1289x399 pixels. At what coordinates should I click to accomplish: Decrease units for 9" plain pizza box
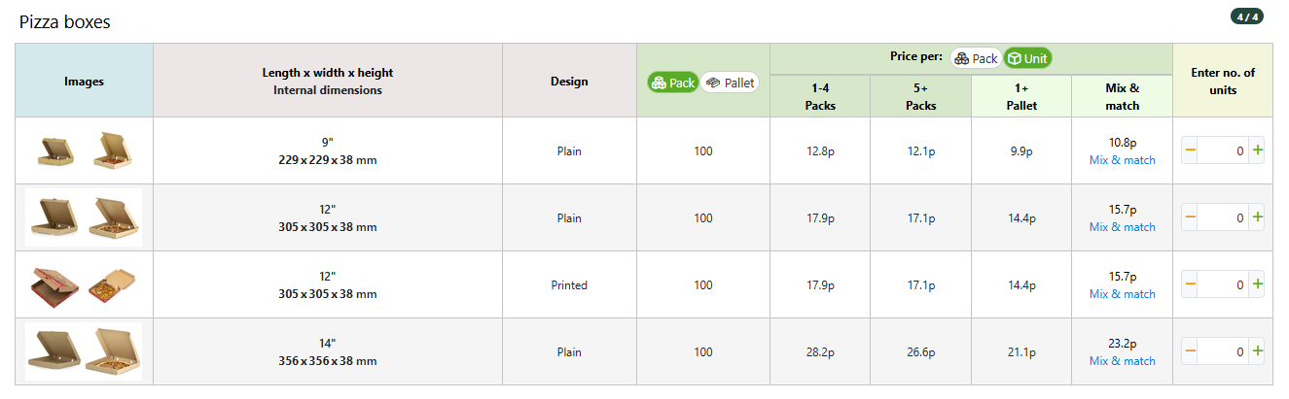tap(1190, 150)
